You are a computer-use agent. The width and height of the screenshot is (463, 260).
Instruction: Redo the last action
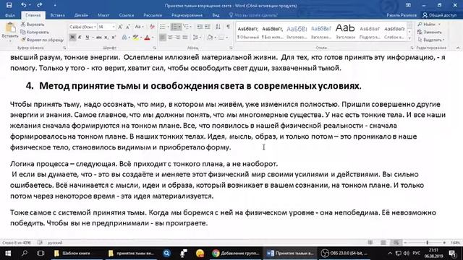(40, 5)
